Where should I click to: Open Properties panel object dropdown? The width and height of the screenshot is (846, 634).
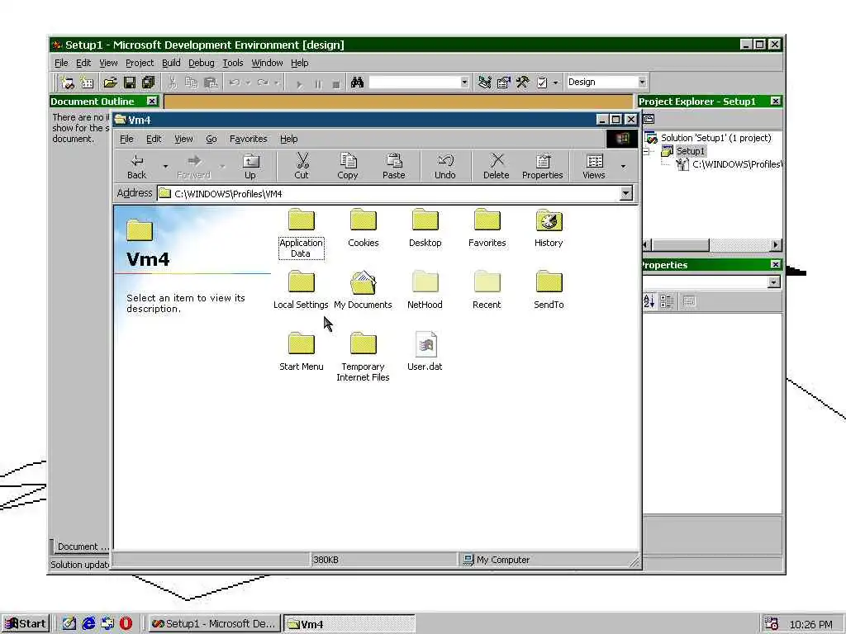pos(774,282)
